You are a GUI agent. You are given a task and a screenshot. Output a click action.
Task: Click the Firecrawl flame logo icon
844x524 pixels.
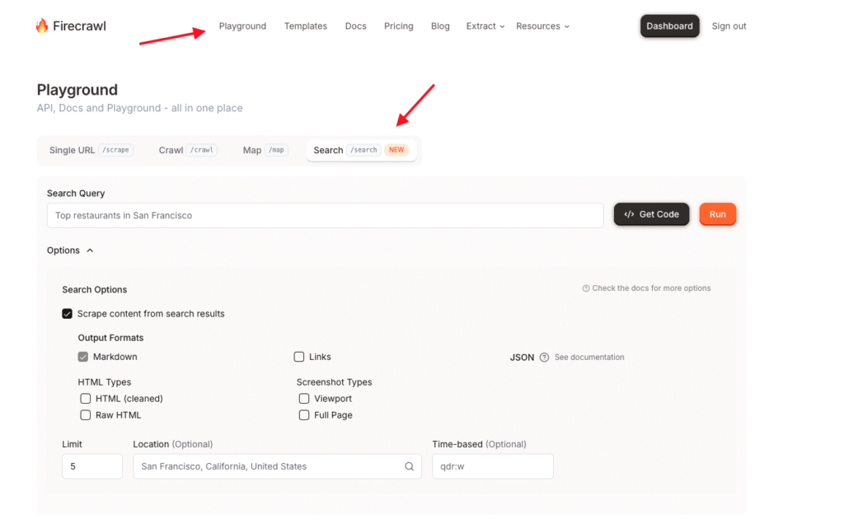pos(42,26)
